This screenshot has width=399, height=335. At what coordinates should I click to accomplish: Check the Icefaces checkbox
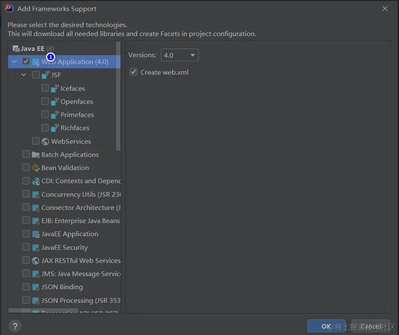click(x=45, y=88)
